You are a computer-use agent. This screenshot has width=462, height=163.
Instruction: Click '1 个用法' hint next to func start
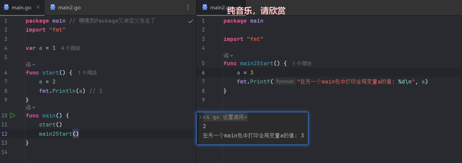coord(87,73)
